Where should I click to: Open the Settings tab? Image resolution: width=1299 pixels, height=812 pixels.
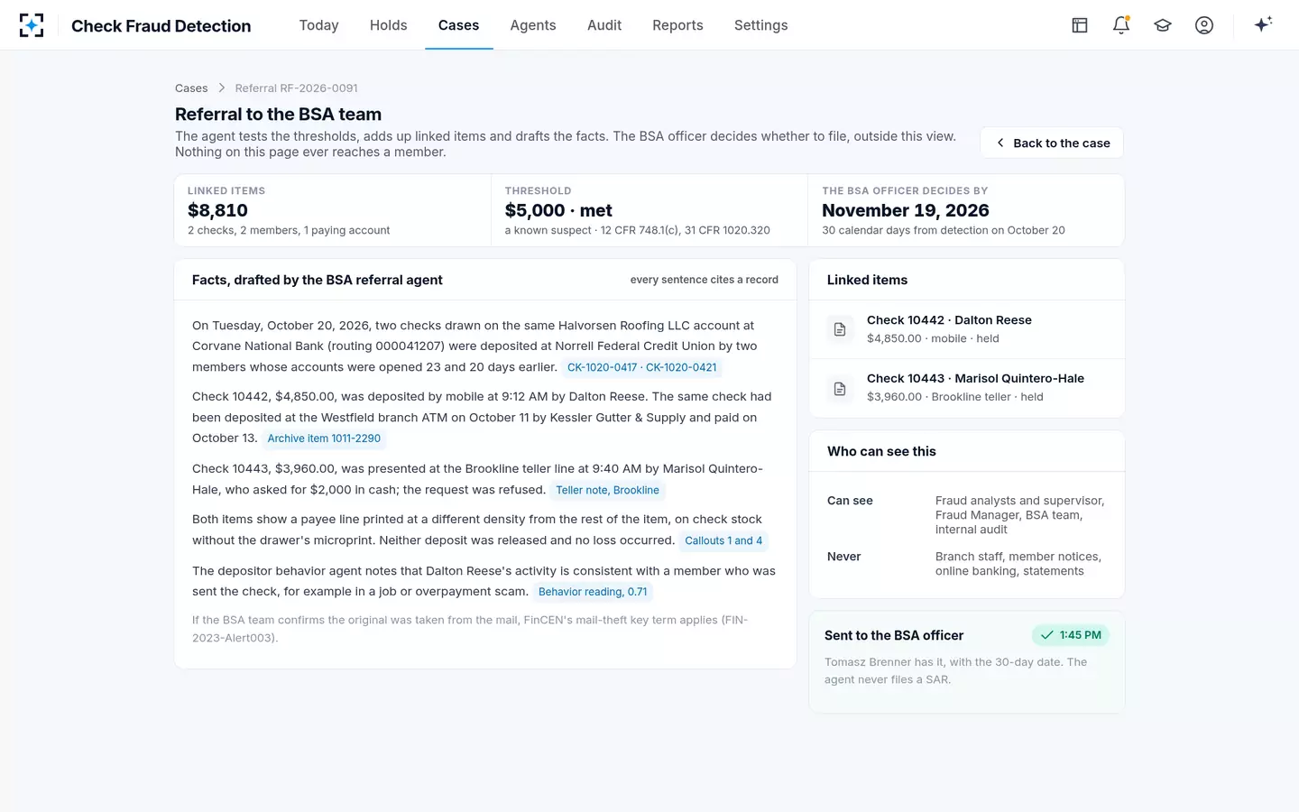point(761,25)
